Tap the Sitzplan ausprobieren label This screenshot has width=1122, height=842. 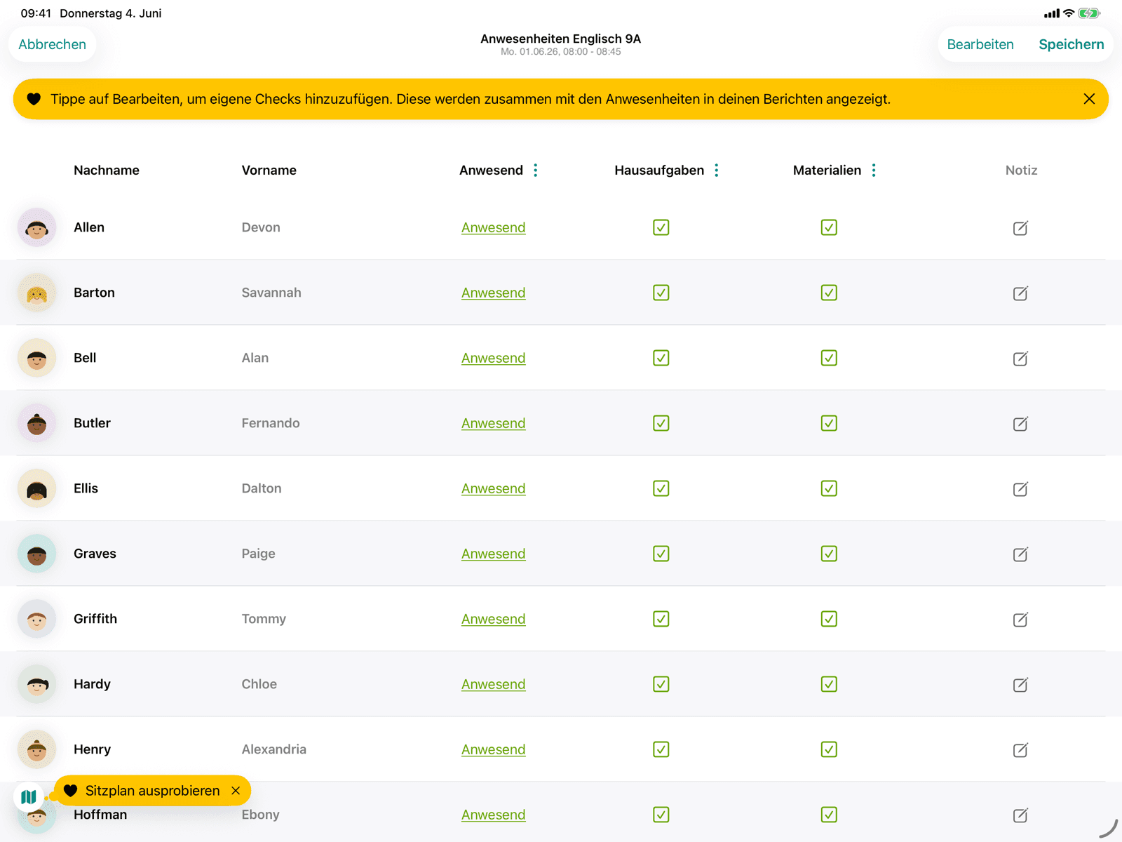pos(152,791)
